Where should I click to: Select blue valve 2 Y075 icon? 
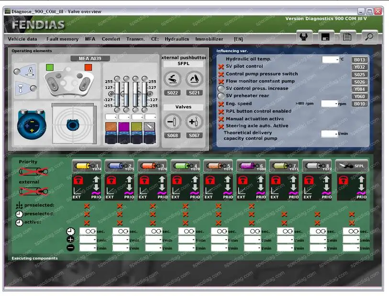click(x=120, y=166)
